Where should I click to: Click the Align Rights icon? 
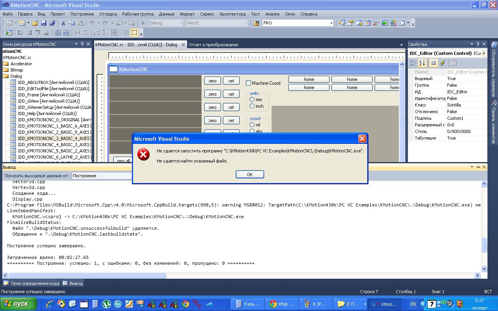29,33
